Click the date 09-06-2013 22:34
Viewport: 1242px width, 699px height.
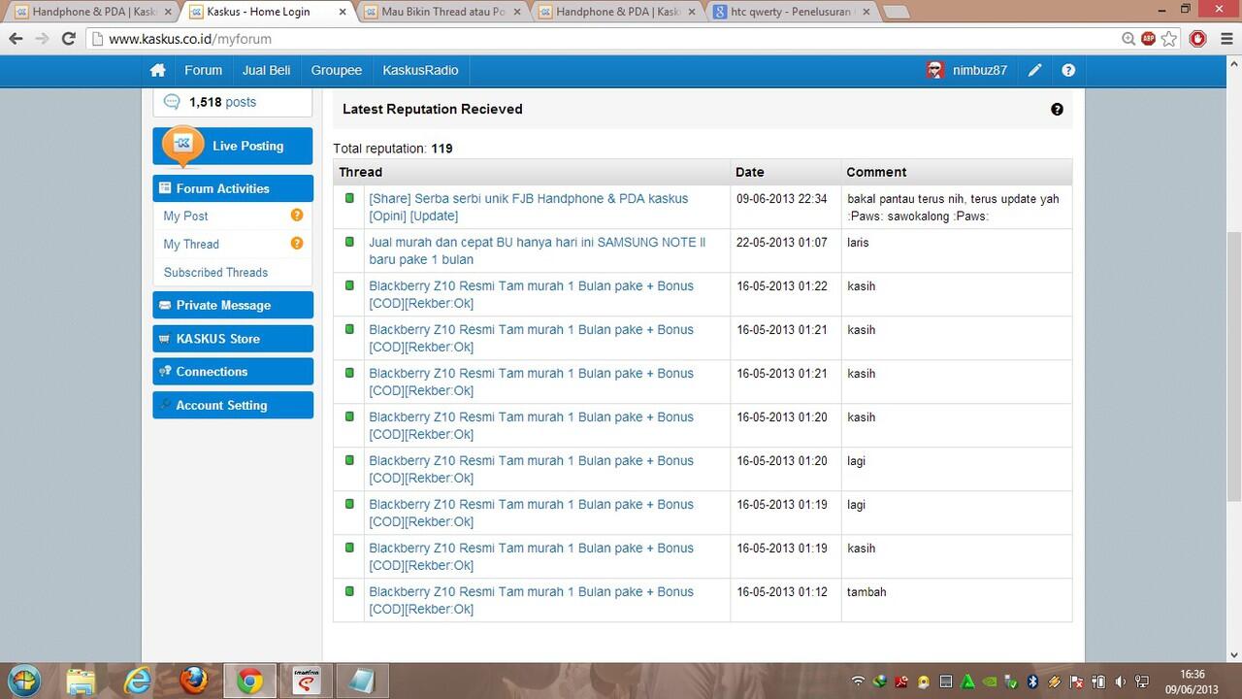(781, 198)
